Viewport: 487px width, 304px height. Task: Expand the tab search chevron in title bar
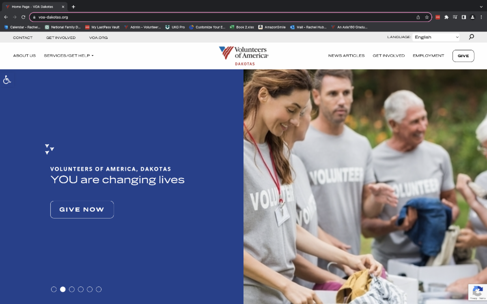click(481, 7)
